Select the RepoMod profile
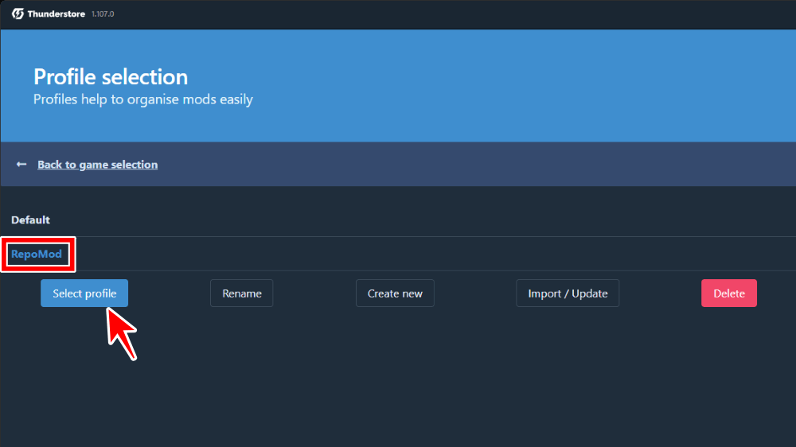Image resolution: width=796 pixels, height=447 pixels. 37,255
